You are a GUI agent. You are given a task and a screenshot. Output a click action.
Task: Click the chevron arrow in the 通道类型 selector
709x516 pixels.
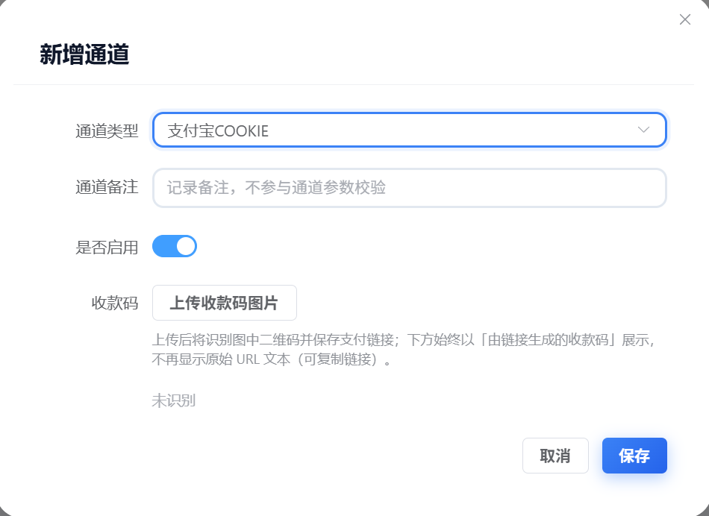[644, 130]
